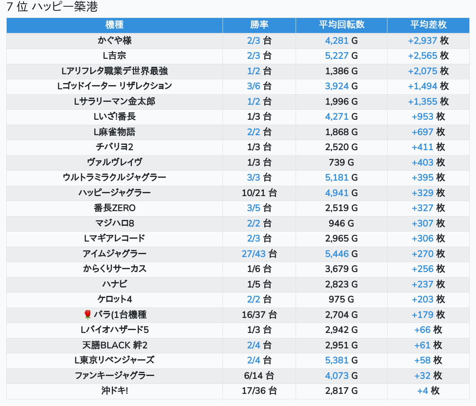The width and height of the screenshot is (476, 406).
Task: Click the +2,937 value for かぐや様
Action: pyautogui.click(x=422, y=40)
